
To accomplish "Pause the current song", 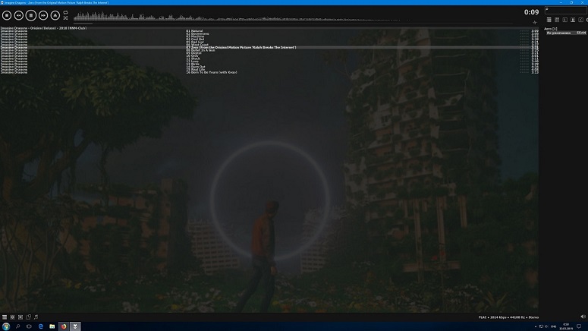I will pos(31,15).
